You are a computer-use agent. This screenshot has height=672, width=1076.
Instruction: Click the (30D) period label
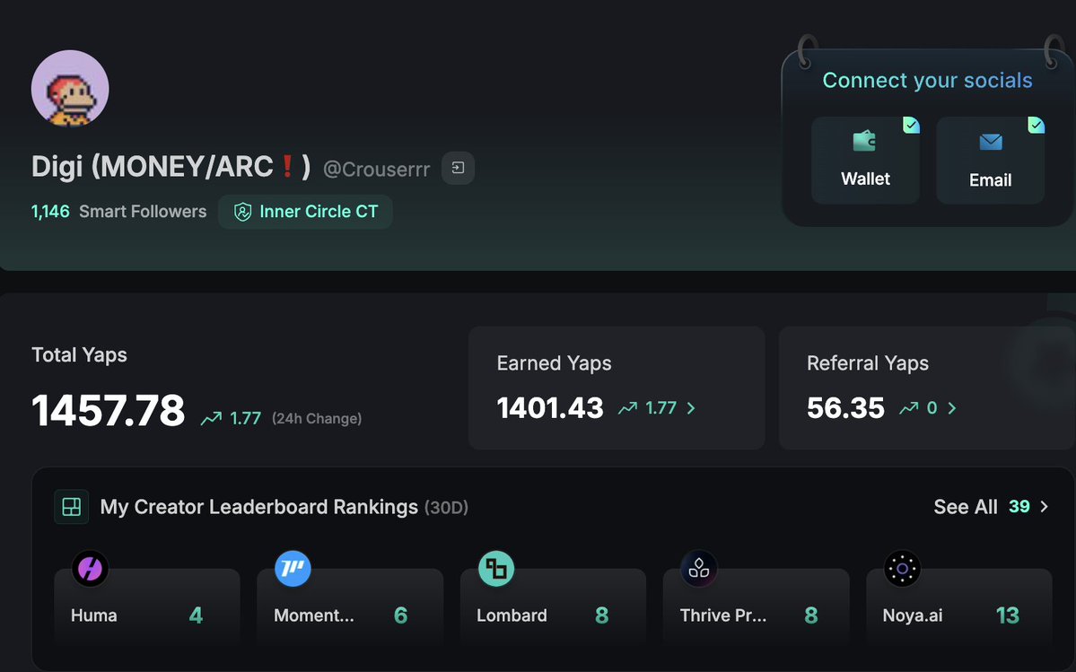click(x=446, y=508)
